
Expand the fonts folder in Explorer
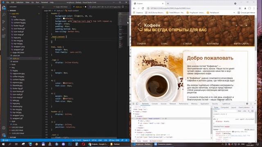(x=14, y=65)
